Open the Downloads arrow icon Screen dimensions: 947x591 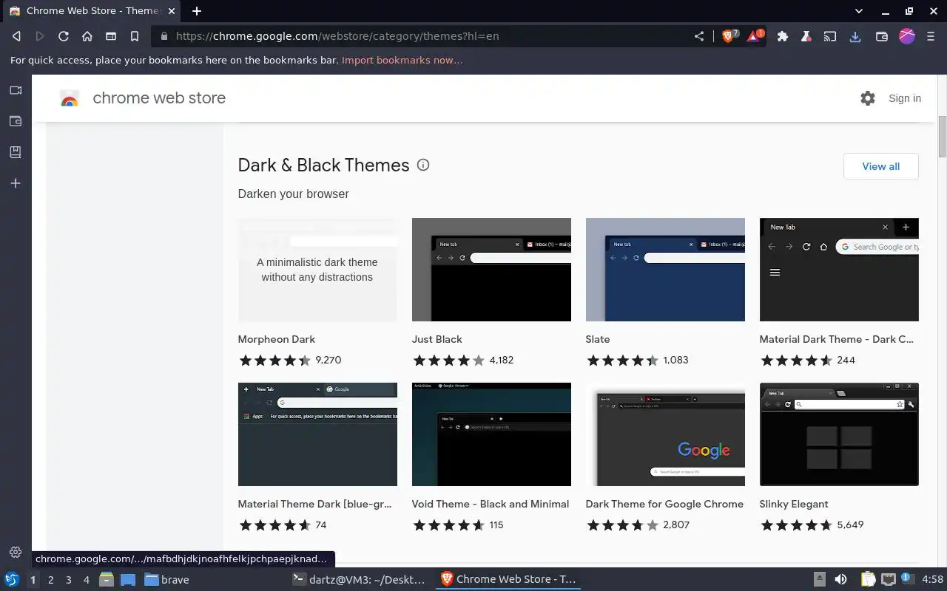[855, 35]
